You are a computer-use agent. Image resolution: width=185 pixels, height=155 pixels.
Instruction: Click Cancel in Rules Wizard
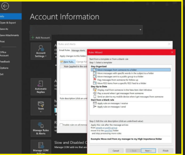pos(116,150)
